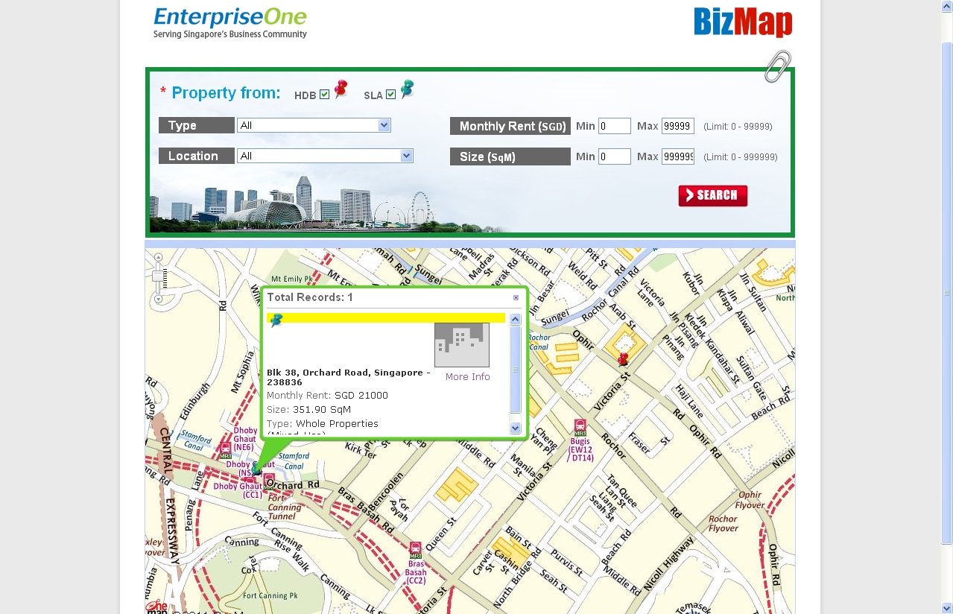Click the Bras Basah (CC2) MRT station icon
Viewport: 953px width, 614px height.
tap(414, 549)
